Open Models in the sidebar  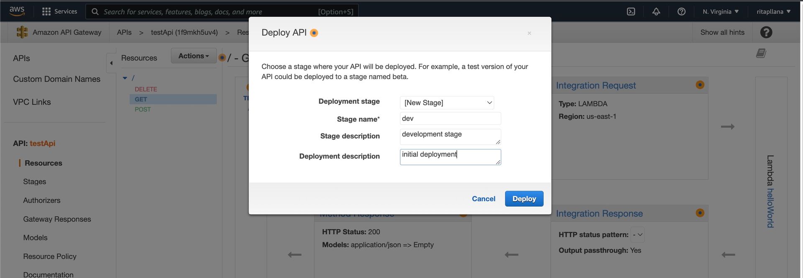click(36, 238)
